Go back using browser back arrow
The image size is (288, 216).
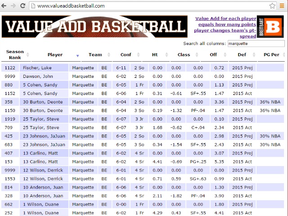pos(4,6)
